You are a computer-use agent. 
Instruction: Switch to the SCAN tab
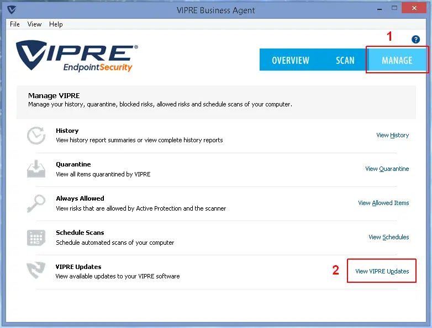[x=345, y=60]
